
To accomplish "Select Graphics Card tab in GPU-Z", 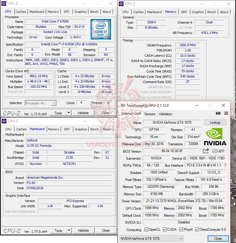I will click(131, 113).
